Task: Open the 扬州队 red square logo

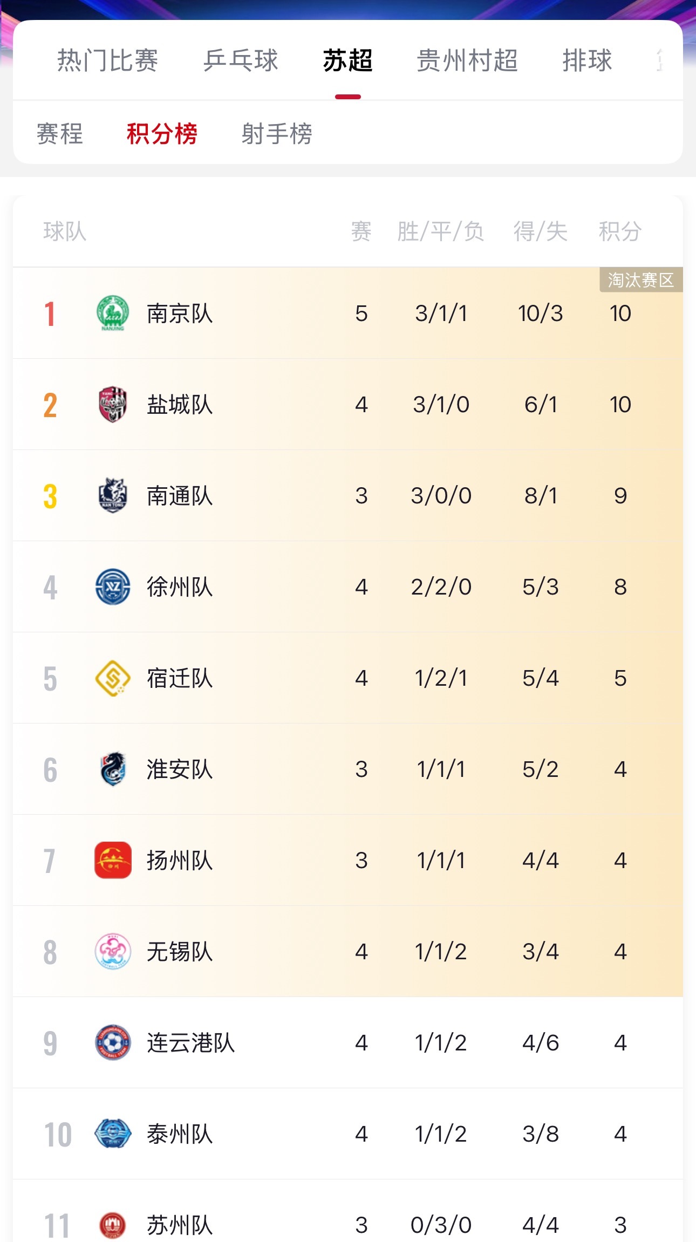Action: pyautogui.click(x=113, y=860)
